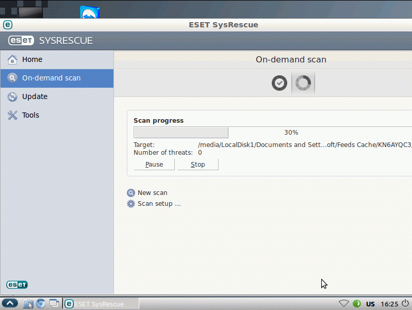Click the scan target path text

click(305, 145)
